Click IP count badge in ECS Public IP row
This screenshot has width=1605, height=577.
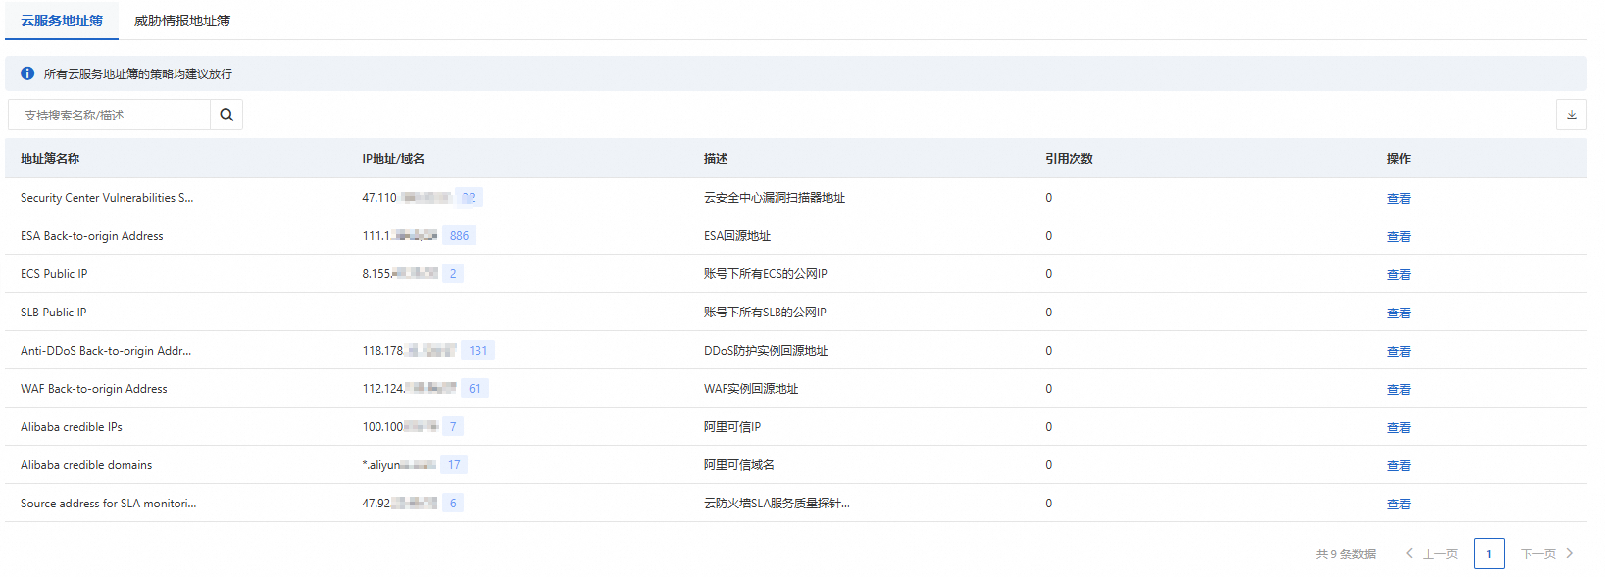(453, 273)
